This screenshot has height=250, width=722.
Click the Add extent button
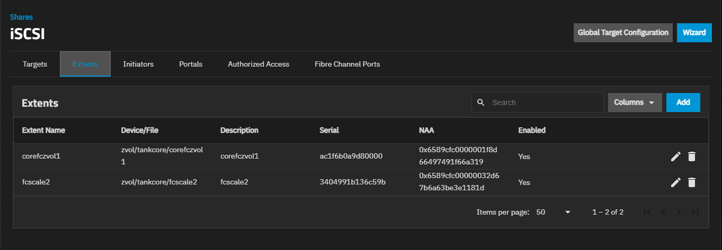[683, 103]
